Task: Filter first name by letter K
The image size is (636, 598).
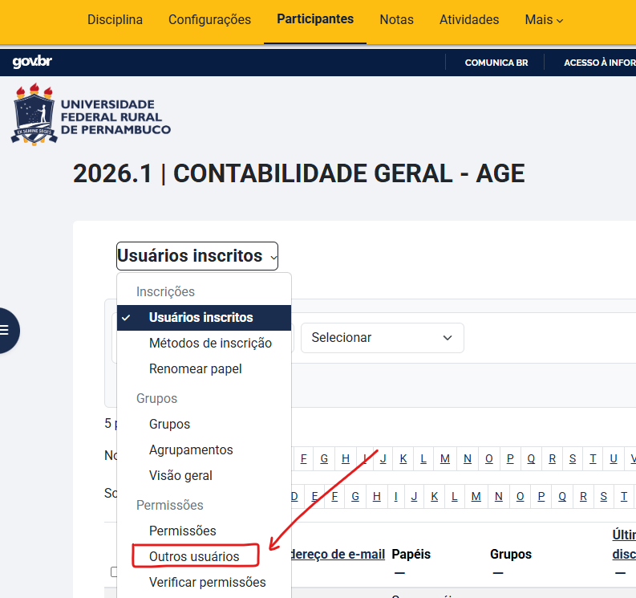Action: (403, 459)
